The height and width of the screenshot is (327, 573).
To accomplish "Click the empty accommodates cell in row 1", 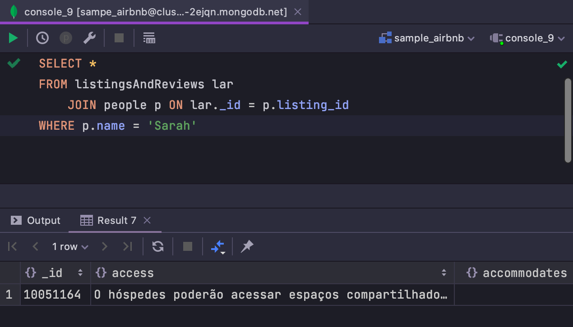I will (x=514, y=295).
